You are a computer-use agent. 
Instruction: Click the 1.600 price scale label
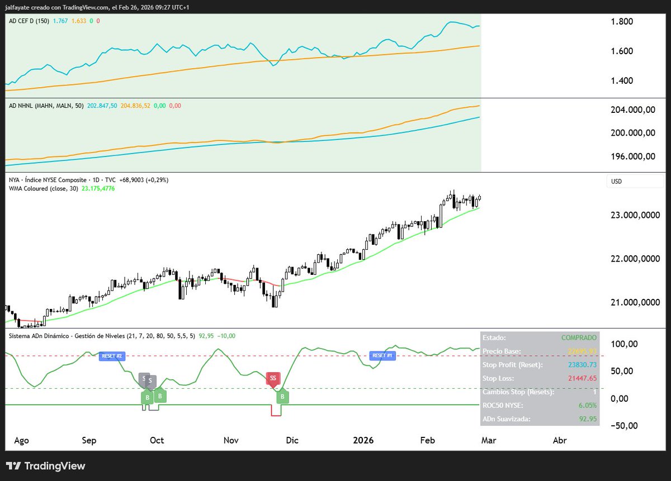[x=623, y=51]
